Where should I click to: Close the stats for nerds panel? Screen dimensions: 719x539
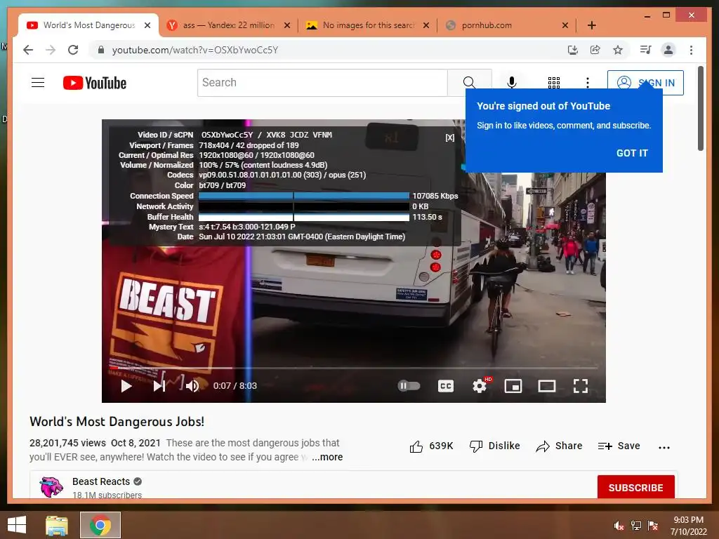(450, 138)
